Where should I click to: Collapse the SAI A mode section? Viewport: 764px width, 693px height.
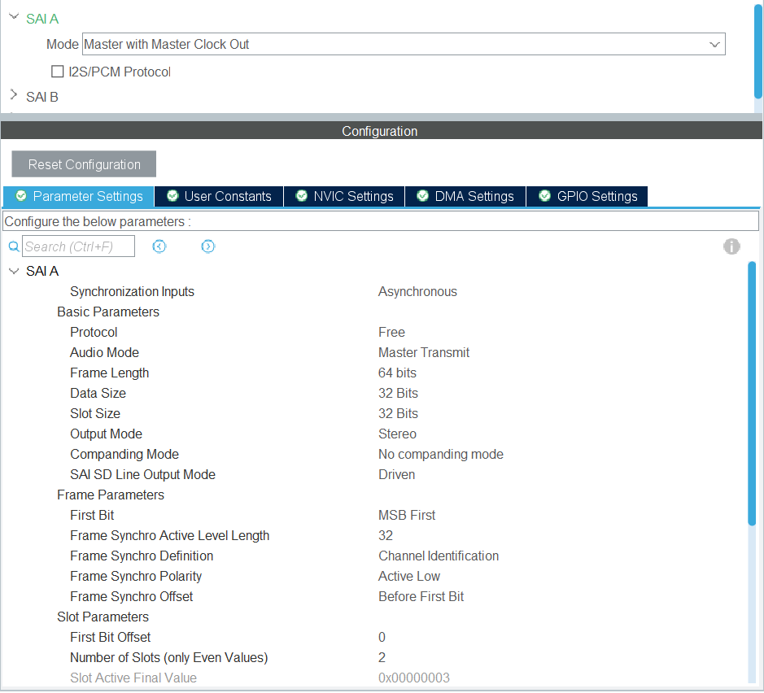pyautogui.click(x=14, y=17)
